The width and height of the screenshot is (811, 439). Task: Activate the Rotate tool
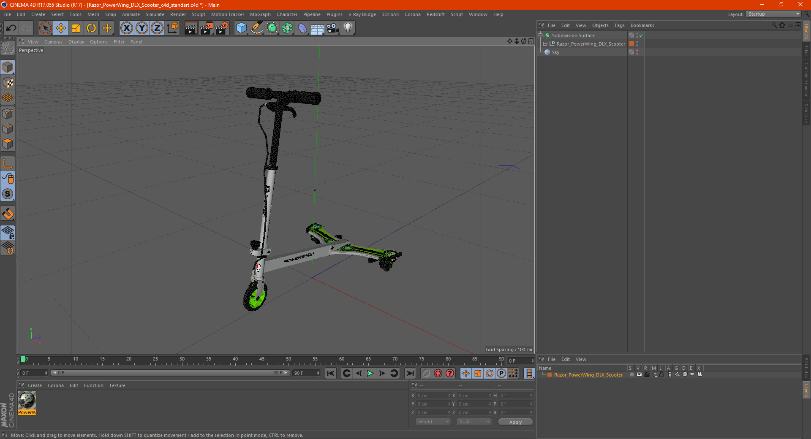click(91, 28)
